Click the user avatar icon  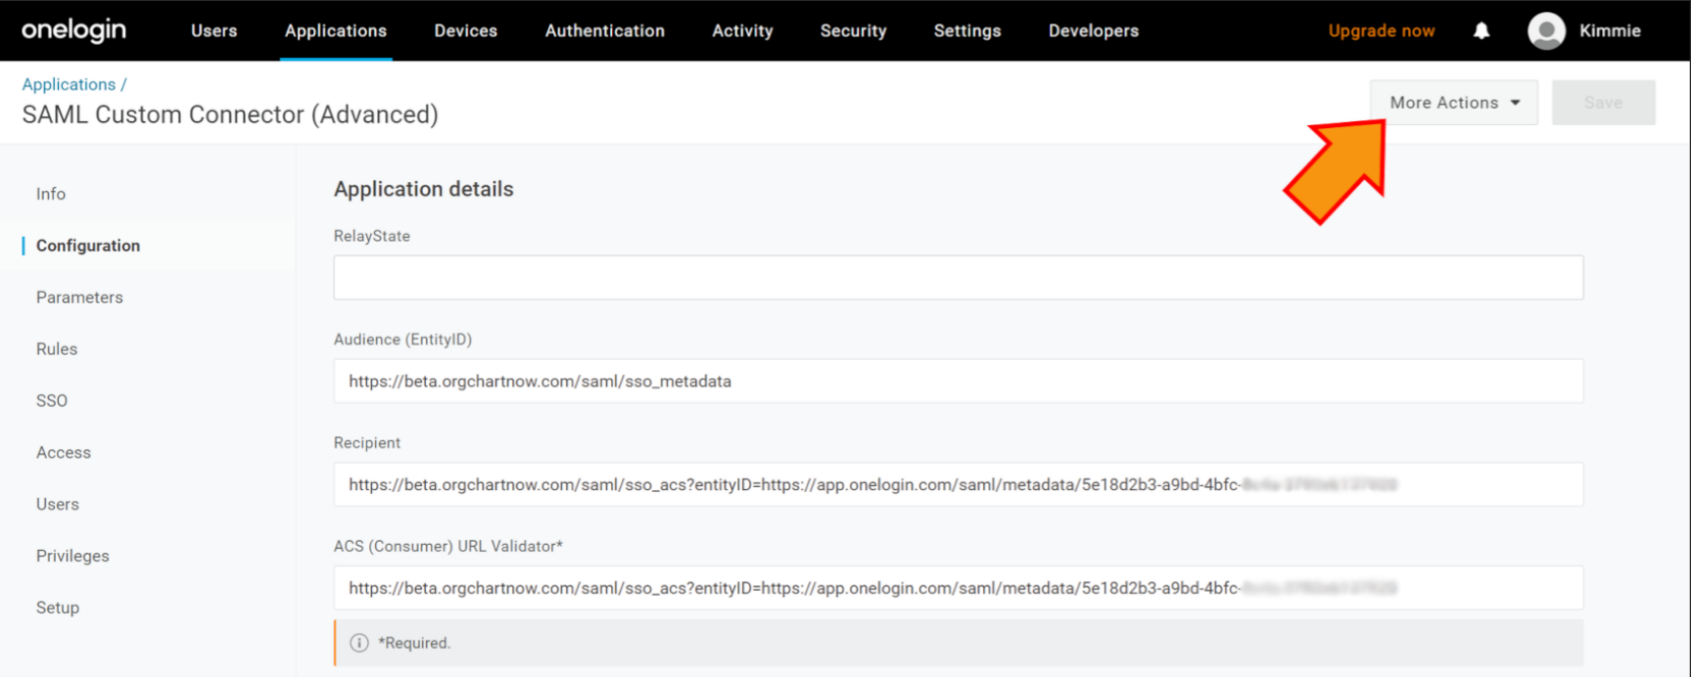tap(1546, 30)
